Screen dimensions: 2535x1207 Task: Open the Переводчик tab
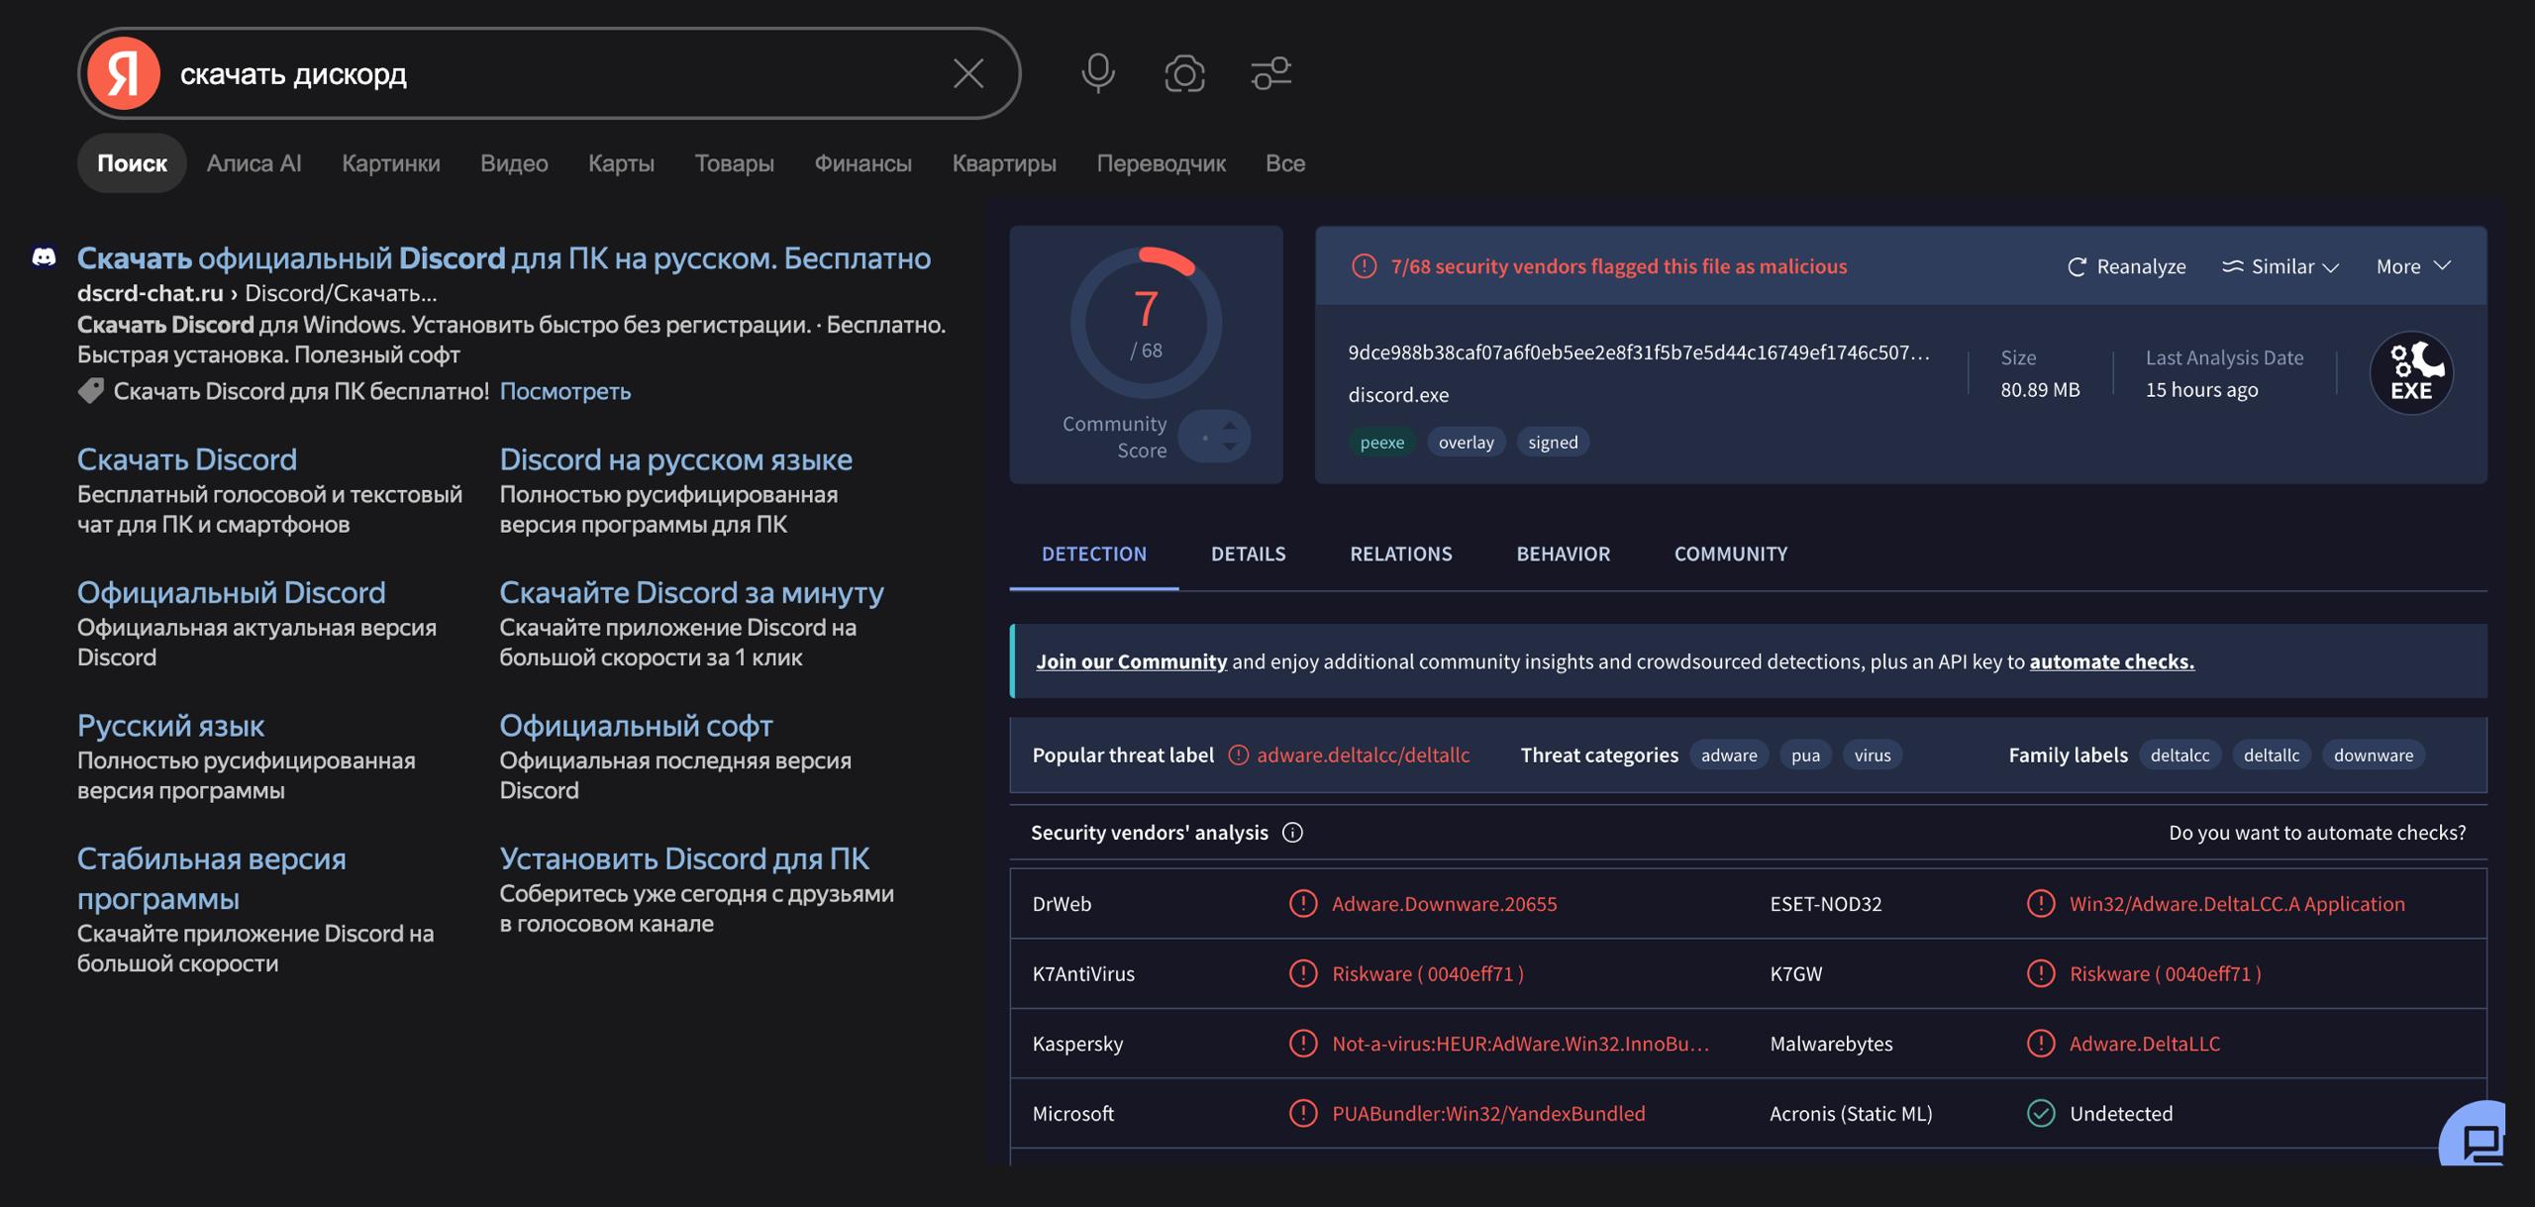tap(1161, 163)
